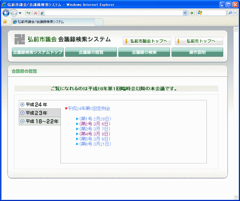240x201 pixels.
Task: Click the blue arrow before 第3号 3月7日
Action: click(77, 129)
